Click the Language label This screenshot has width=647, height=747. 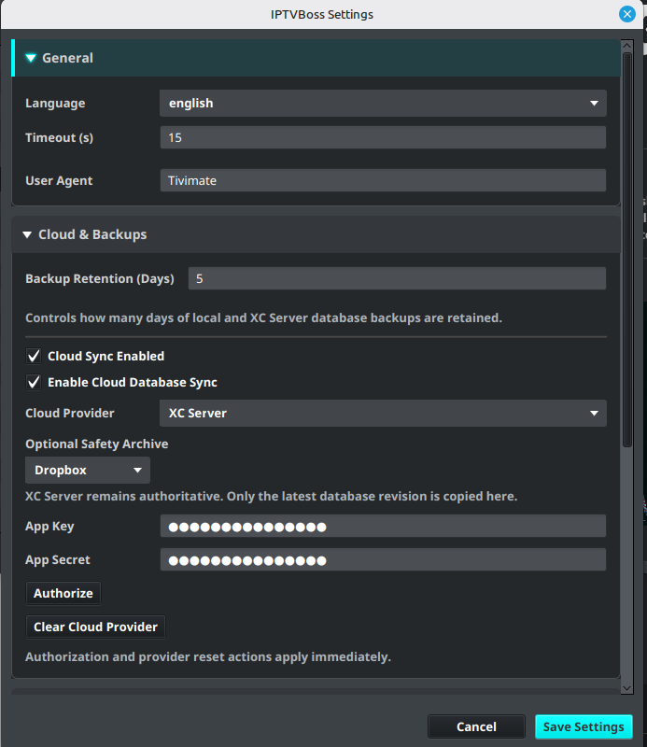click(x=55, y=104)
